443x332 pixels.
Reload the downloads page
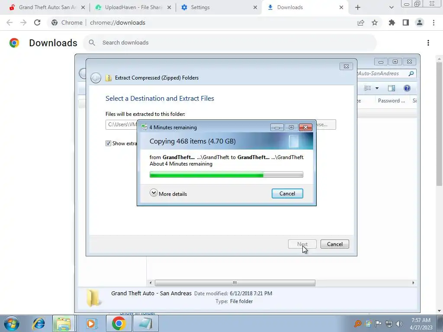(x=37, y=22)
